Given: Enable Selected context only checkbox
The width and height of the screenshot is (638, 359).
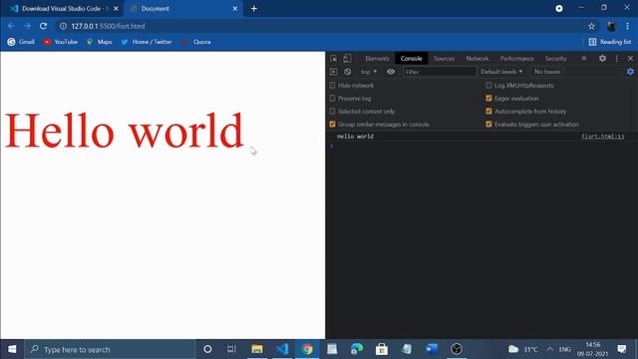Looking at the screenshot, I should 332,111.
